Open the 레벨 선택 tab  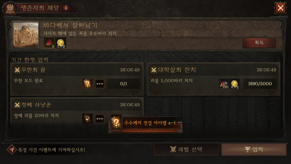click(186, 149)
